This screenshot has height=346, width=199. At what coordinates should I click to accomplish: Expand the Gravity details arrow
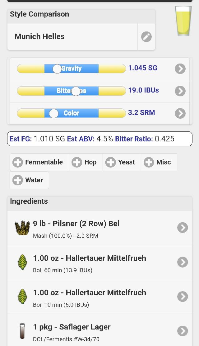[180, 69]
